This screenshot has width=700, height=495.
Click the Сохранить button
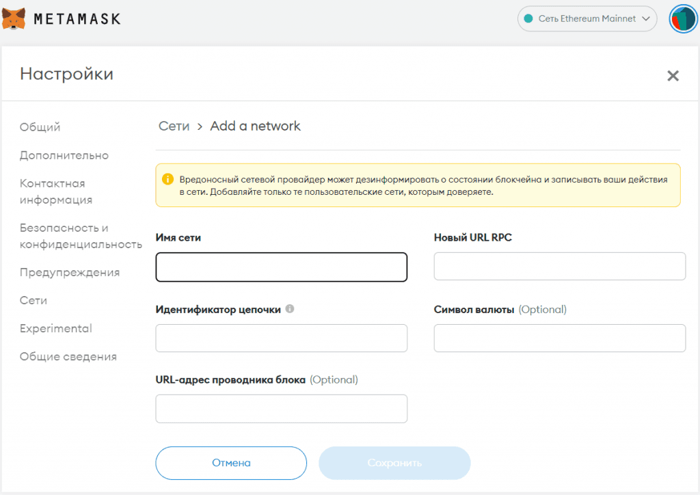click(394, 463)
